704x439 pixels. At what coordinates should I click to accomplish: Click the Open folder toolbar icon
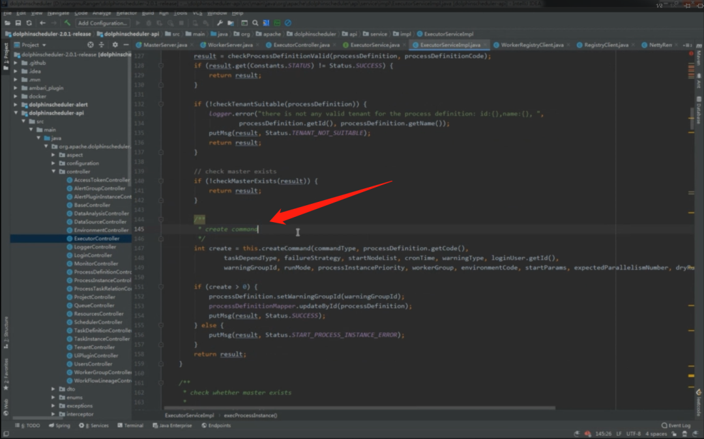pyautogui.click(x=8, y=23)
